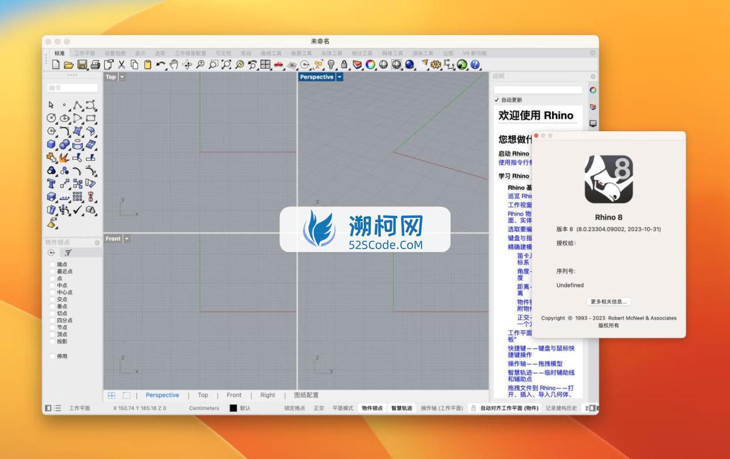Click the Zoom Window magnifier icon
Screen dimensions: 730x459
click(x=214, y=64)
